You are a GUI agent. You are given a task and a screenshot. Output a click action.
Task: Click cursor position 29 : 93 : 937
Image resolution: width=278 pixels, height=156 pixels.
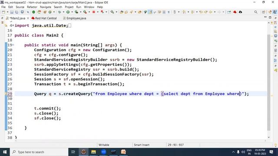pyautogui.click(x=175, y=145)
